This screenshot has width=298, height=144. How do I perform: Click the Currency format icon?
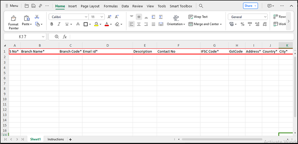[x=231, y=24]
